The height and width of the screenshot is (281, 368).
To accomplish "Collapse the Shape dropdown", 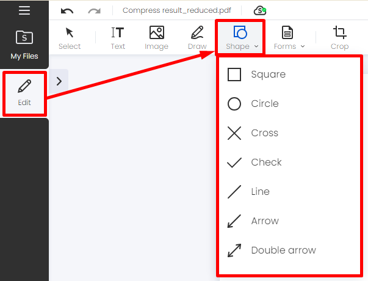I will tap(240, 38).
